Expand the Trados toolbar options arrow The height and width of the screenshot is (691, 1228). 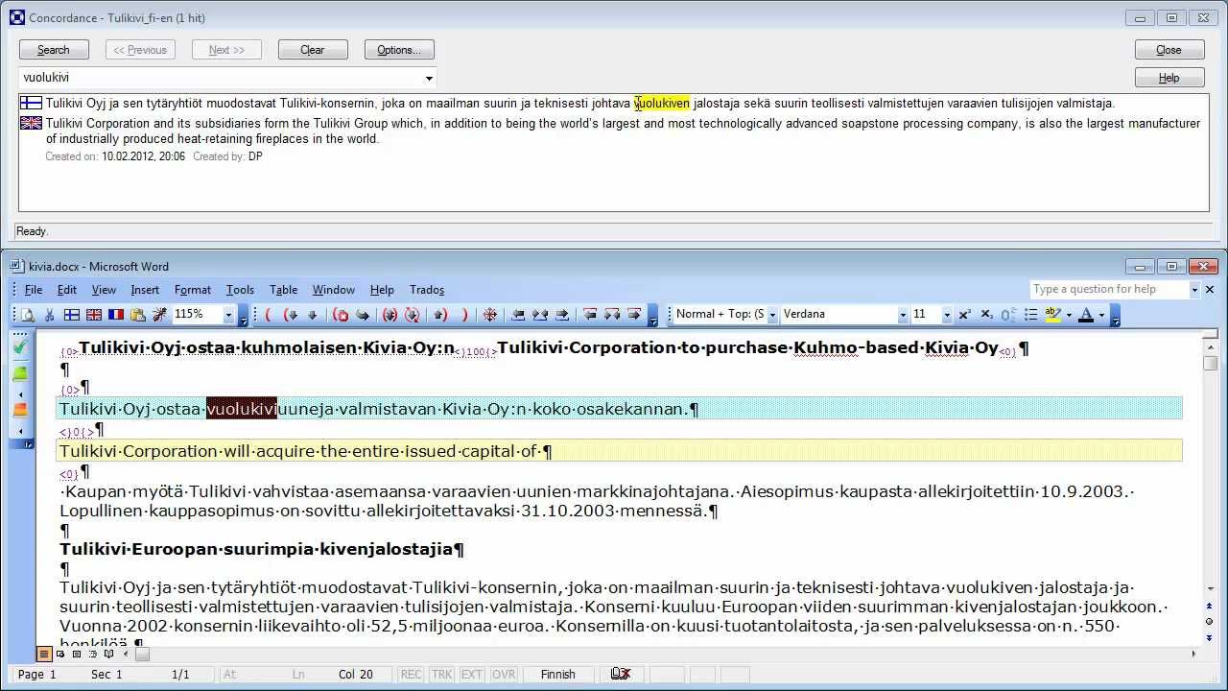click(653, 316)
